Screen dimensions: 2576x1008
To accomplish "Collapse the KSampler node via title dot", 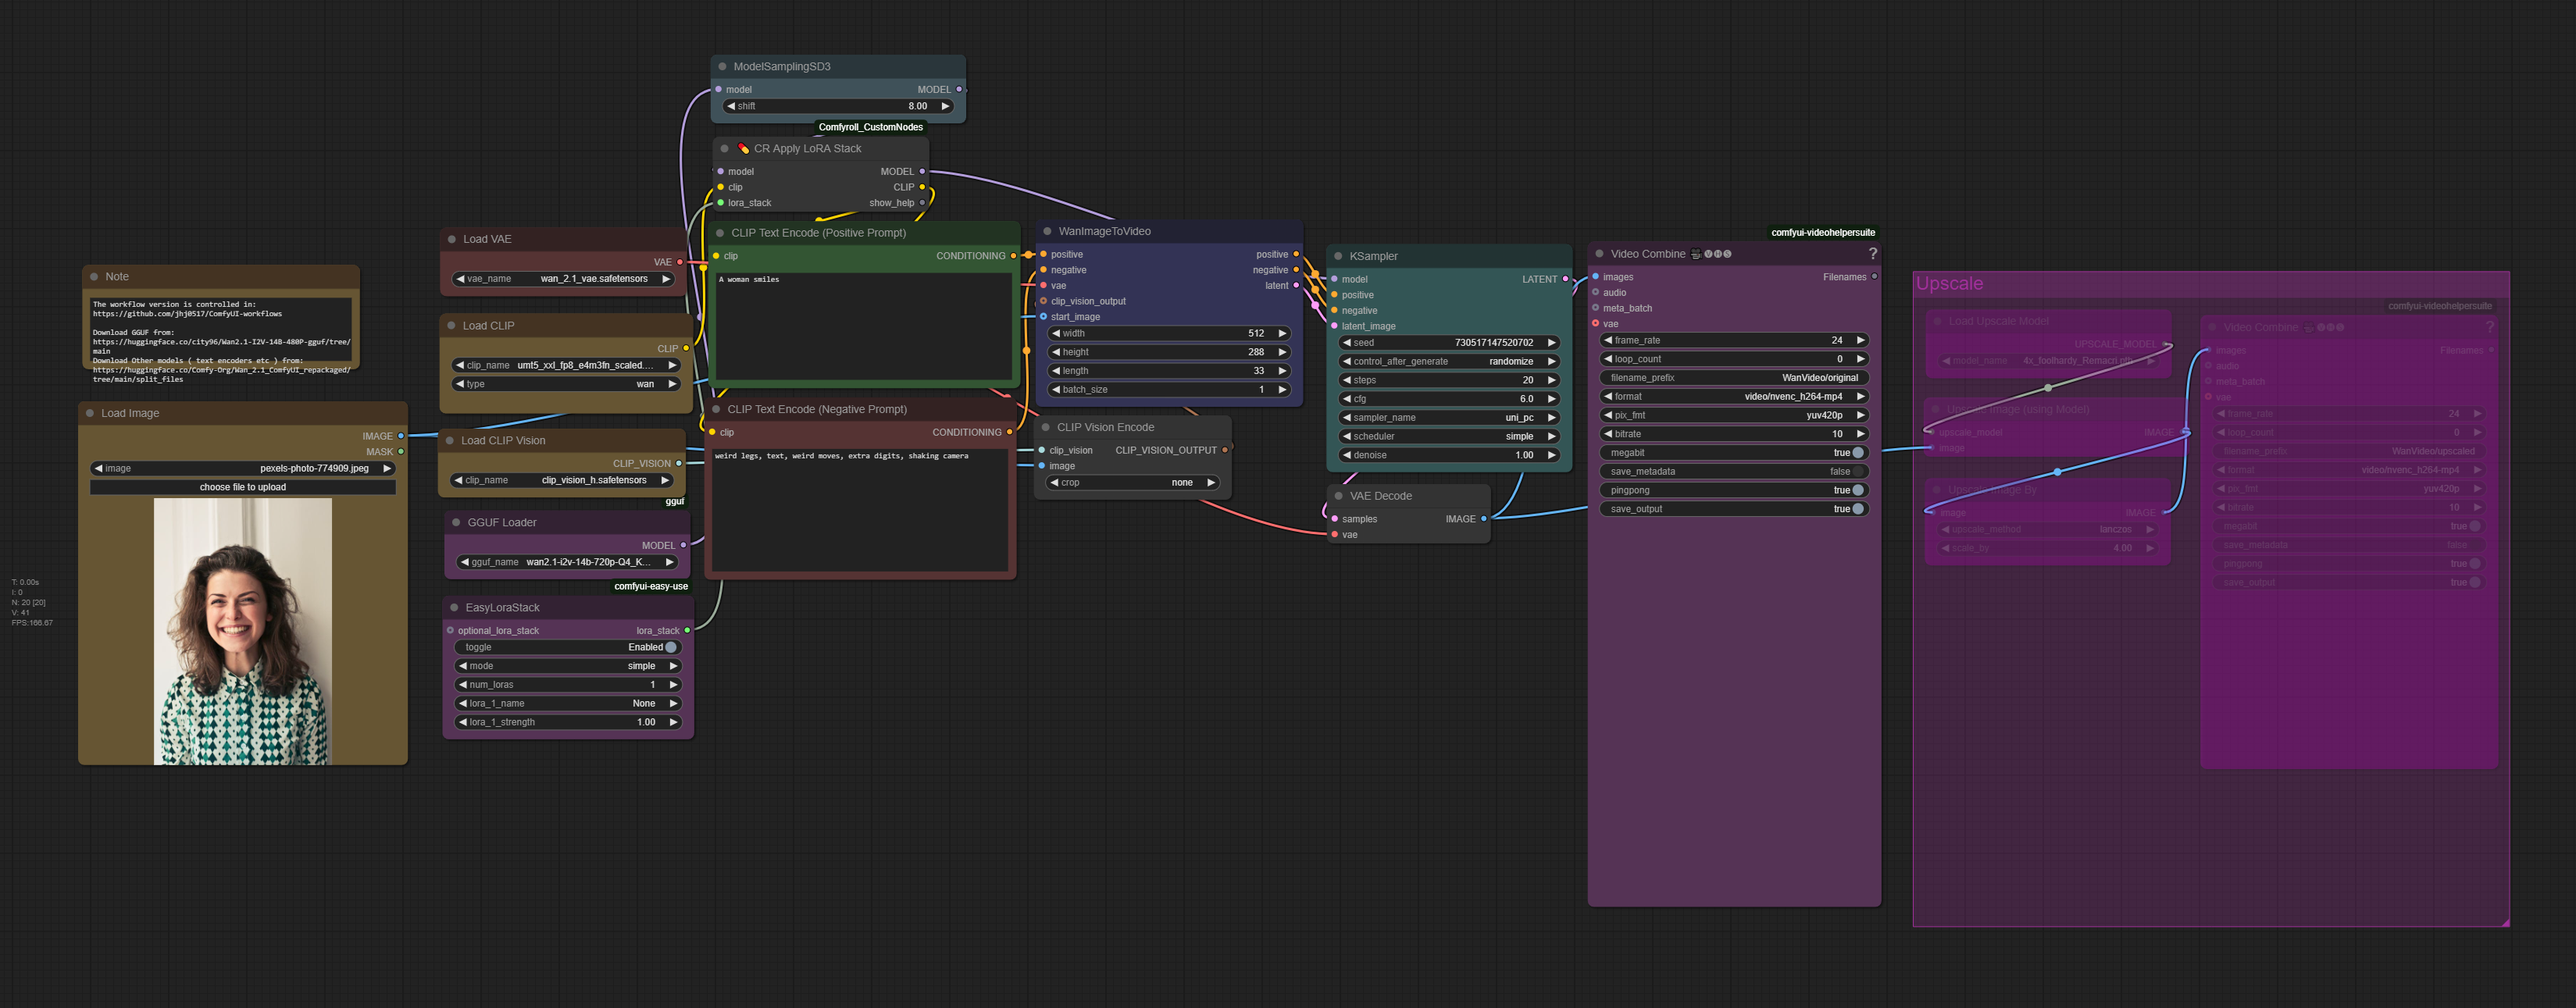I will [x=1338, y=256].
